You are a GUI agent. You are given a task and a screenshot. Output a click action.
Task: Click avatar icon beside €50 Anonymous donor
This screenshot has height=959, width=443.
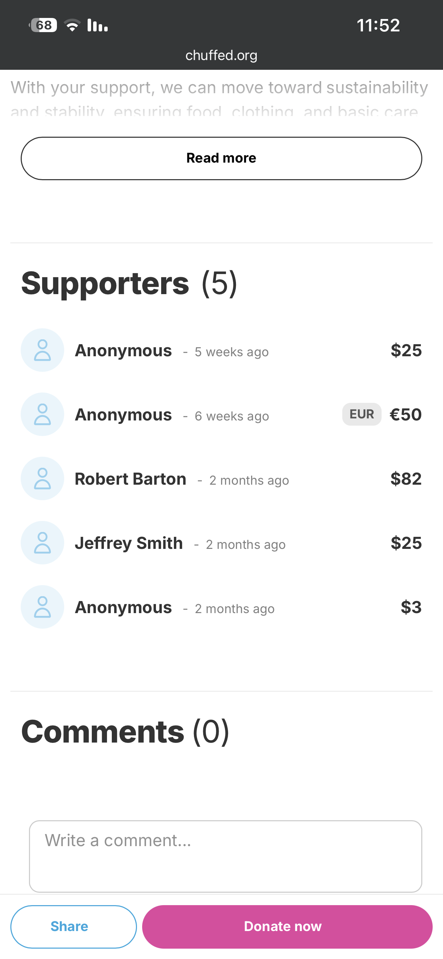pos(42,414)
